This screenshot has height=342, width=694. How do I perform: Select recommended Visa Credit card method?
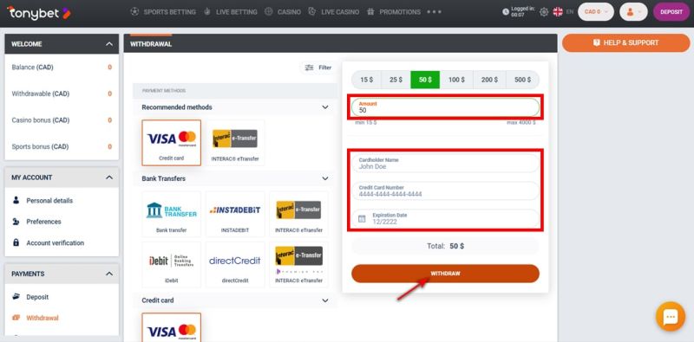click(x=171, y=143)
